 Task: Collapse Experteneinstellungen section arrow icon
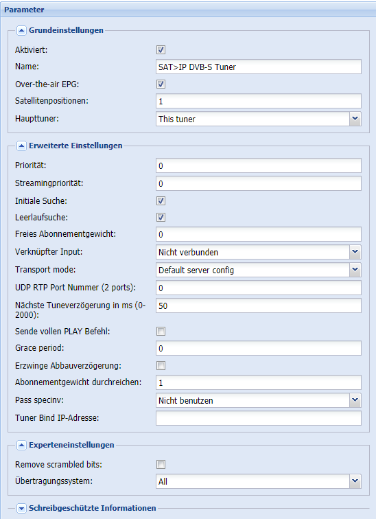(21, 445)
